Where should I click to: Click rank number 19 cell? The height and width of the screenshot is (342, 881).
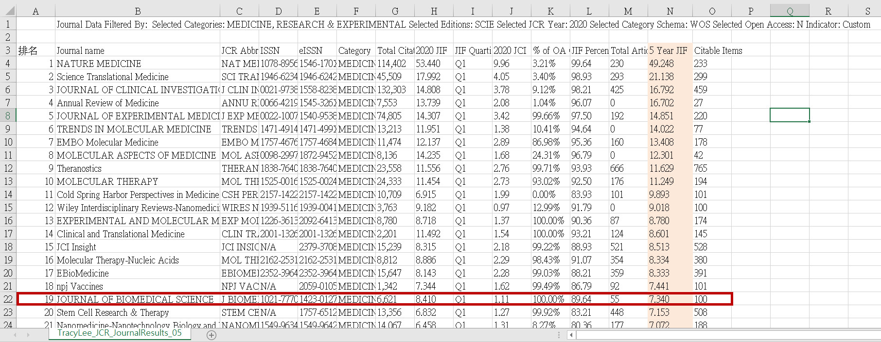click(x=35, y=299)
